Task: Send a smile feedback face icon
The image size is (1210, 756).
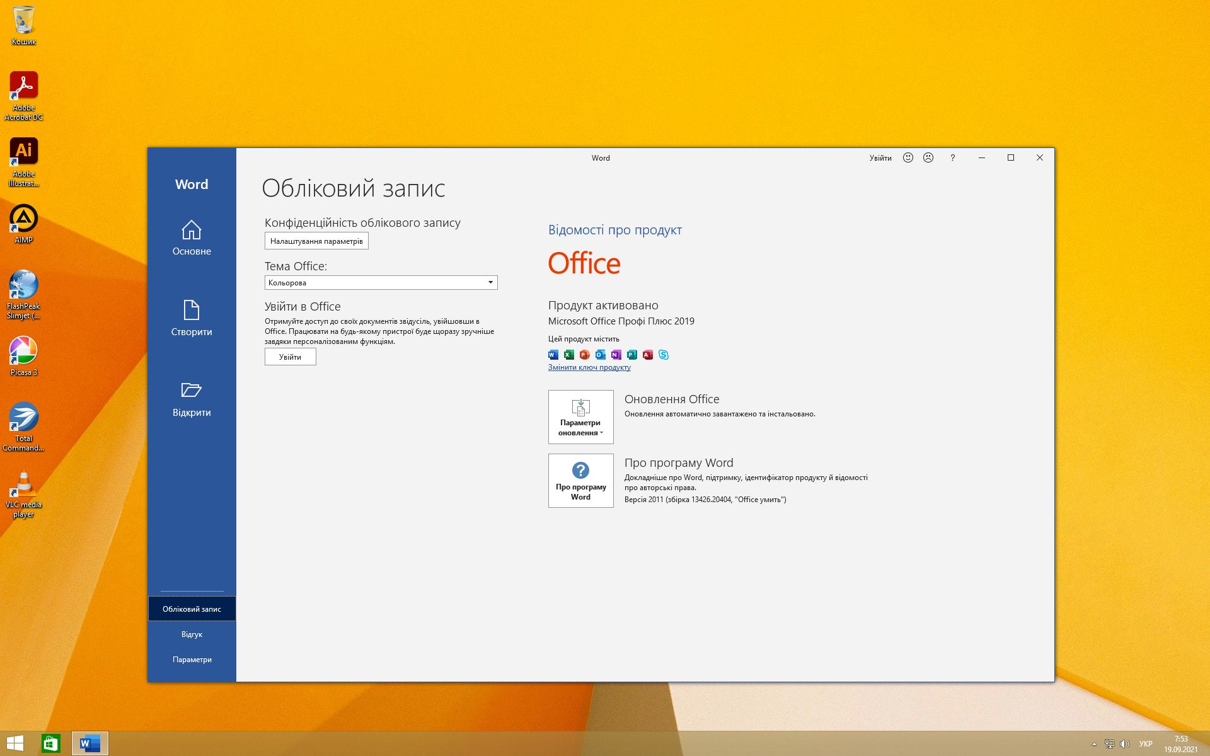Action: click(907, 157)
